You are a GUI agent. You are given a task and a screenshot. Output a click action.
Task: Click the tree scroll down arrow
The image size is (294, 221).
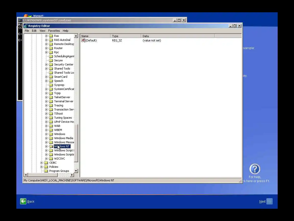click(76, 171)
